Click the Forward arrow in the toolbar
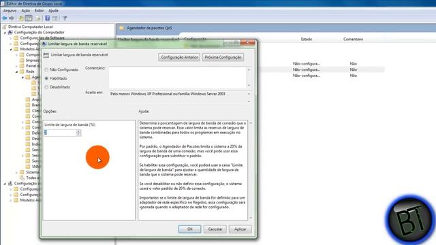436x245 pixels. [x=12, y=18]
